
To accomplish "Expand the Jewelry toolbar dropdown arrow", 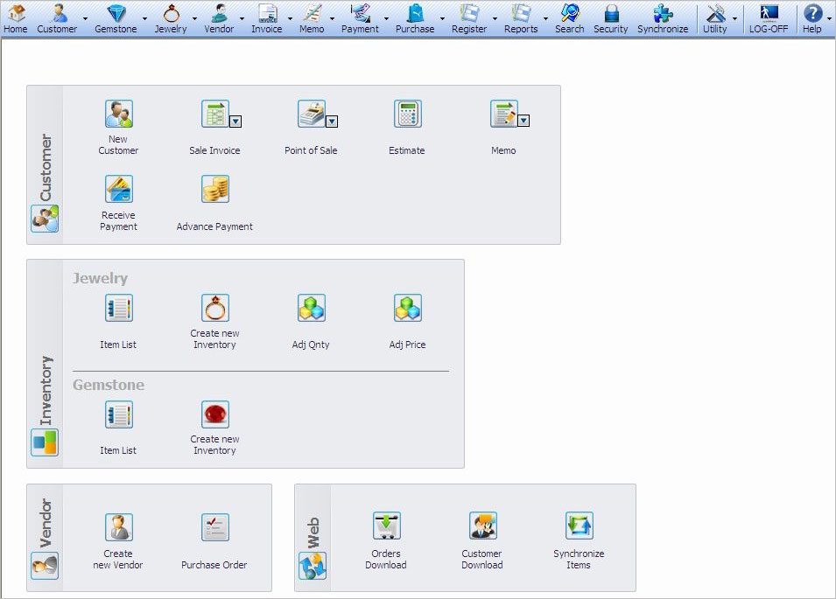I will [194, 18].
